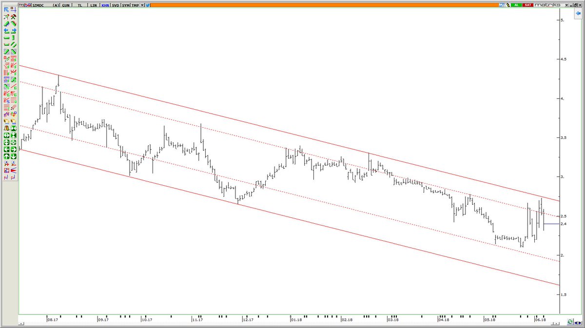
Task: Open the TL currency selector
Action: [x=79, y=5]
